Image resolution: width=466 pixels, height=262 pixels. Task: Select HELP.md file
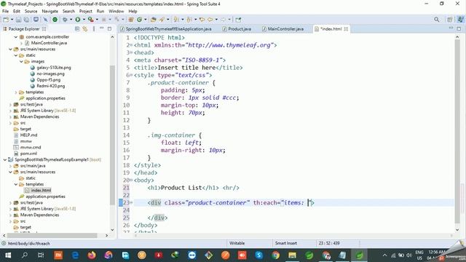point(28,135)
